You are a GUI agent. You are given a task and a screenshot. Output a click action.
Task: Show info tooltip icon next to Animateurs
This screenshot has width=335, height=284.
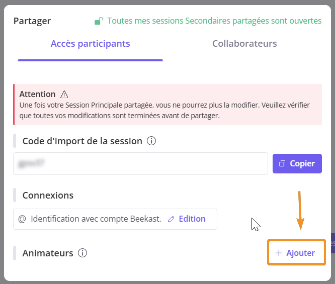[82, 253]
